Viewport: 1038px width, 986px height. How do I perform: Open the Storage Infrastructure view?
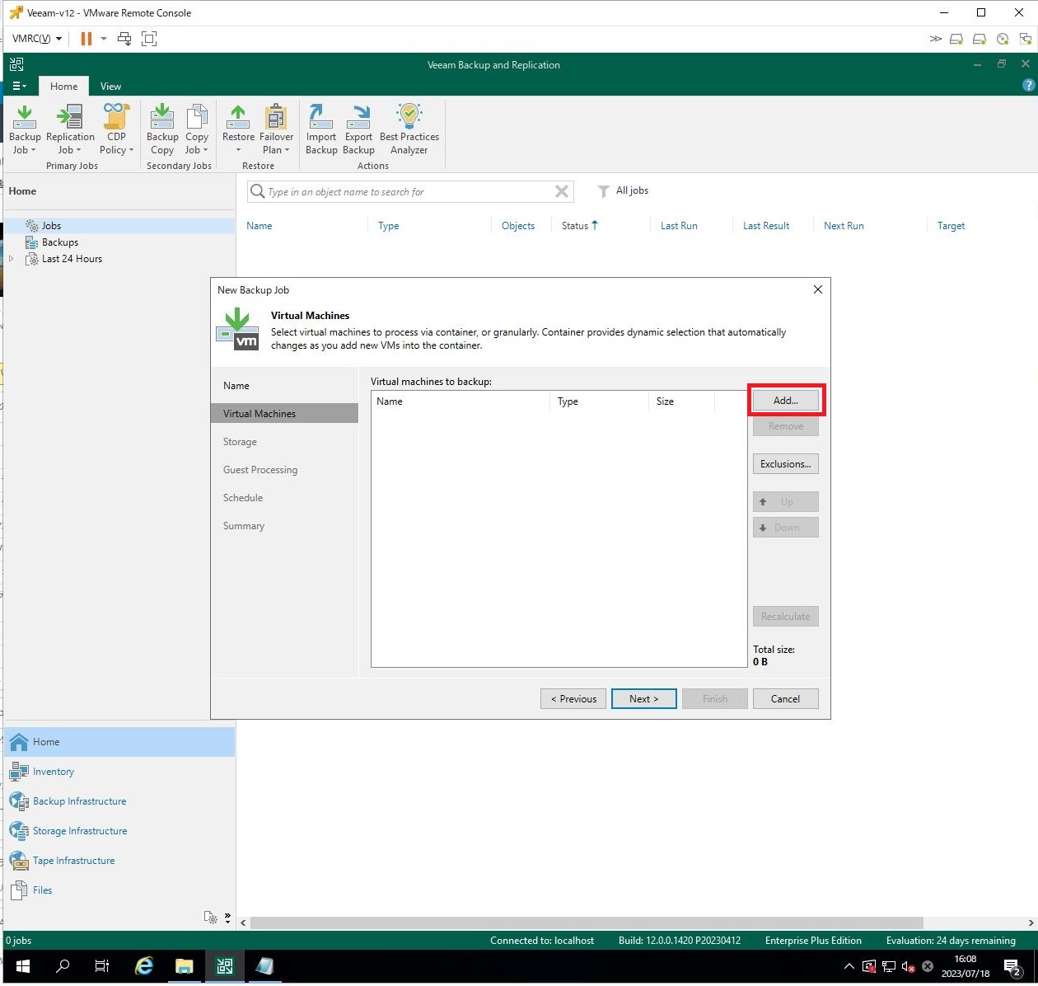pyautogui.click(x=119, y=831)
